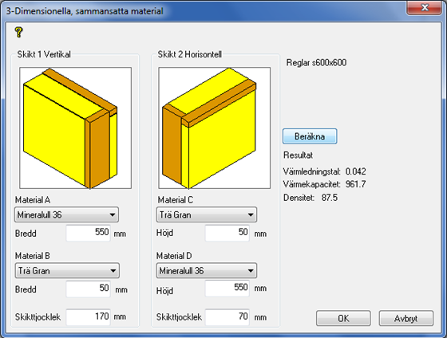Open the Material B dropdown
Screen dimensions: 447x338
coord(67,270)
